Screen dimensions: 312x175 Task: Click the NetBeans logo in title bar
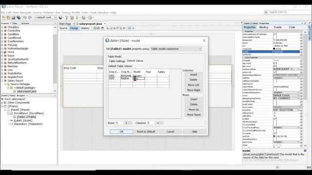pyautogui.click(x=3, y=6)
